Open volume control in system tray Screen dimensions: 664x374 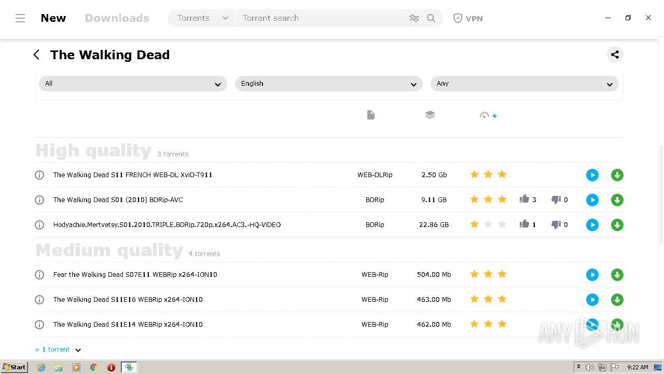(x=590, y=367)
